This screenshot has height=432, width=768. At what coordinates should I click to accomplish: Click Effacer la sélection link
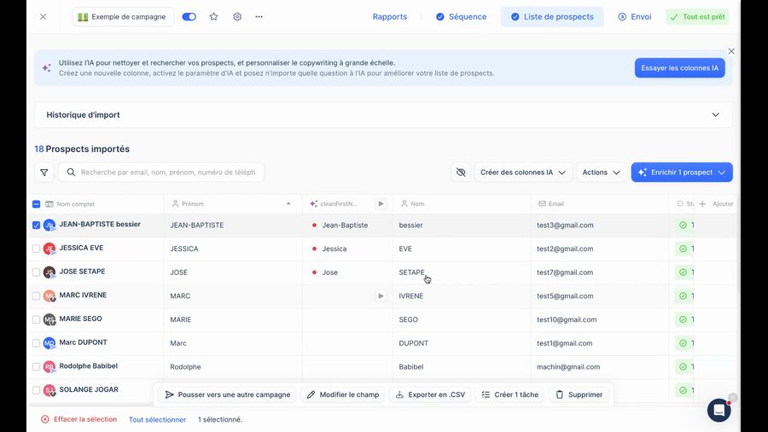tap(79, 419)
